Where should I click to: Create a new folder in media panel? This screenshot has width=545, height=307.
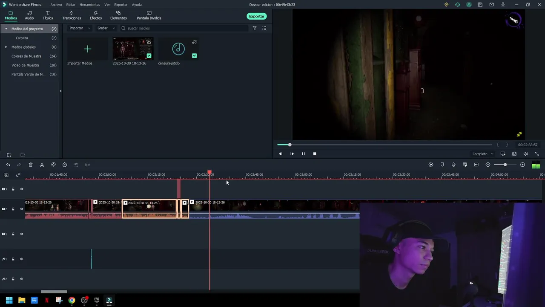point(9,155)
